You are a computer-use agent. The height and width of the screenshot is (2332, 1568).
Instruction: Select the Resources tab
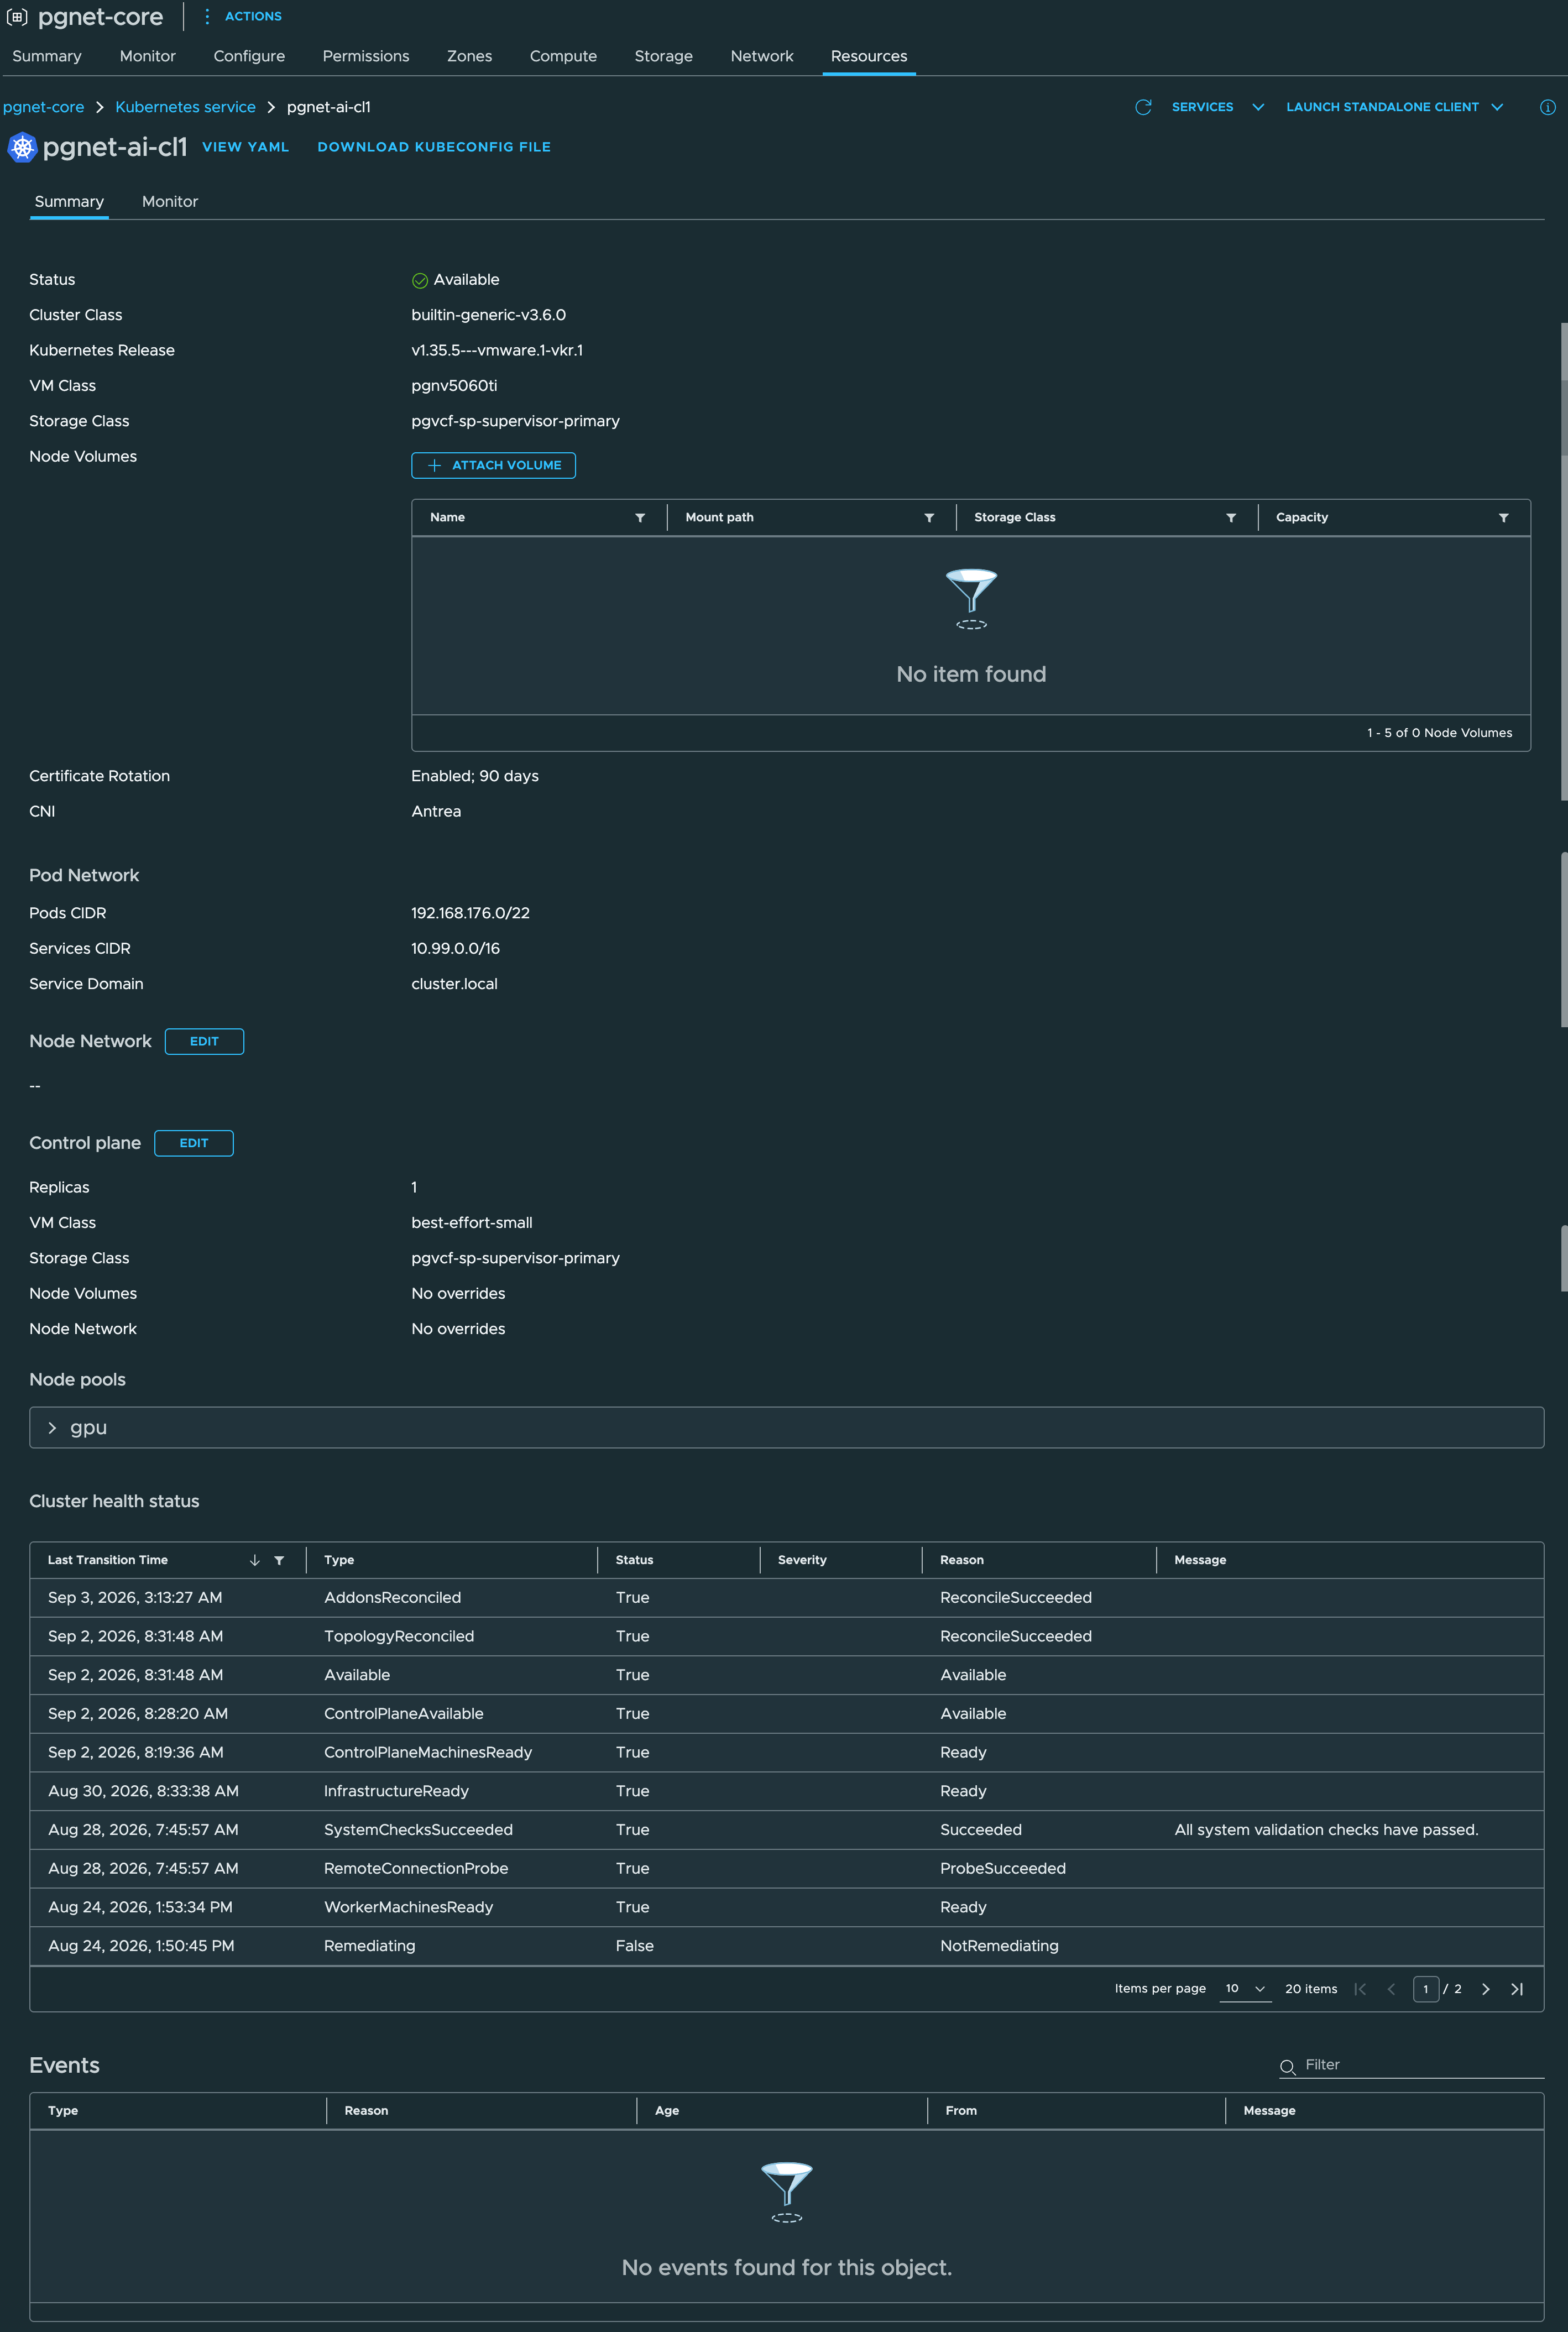point(869,56)
